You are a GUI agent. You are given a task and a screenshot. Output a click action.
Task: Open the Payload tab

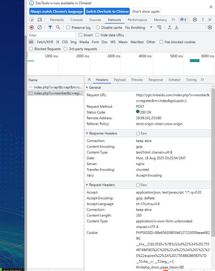(x=119, y=80)
